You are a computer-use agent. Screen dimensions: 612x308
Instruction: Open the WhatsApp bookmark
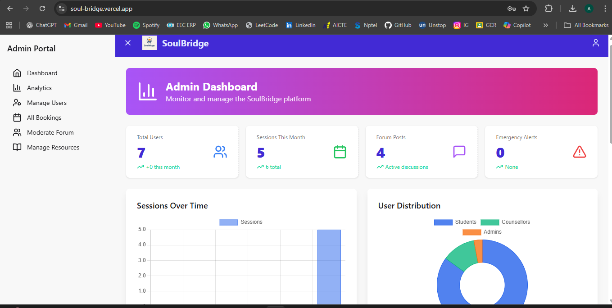[x=220, y=25]
